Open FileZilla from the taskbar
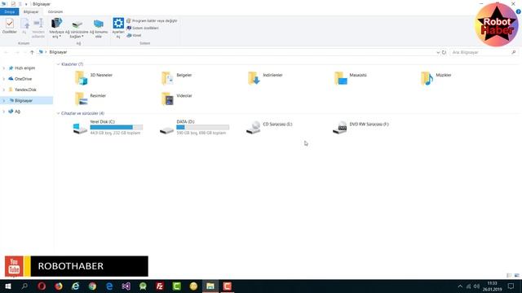The image size is (522, 293). click(x=160, y=286)
